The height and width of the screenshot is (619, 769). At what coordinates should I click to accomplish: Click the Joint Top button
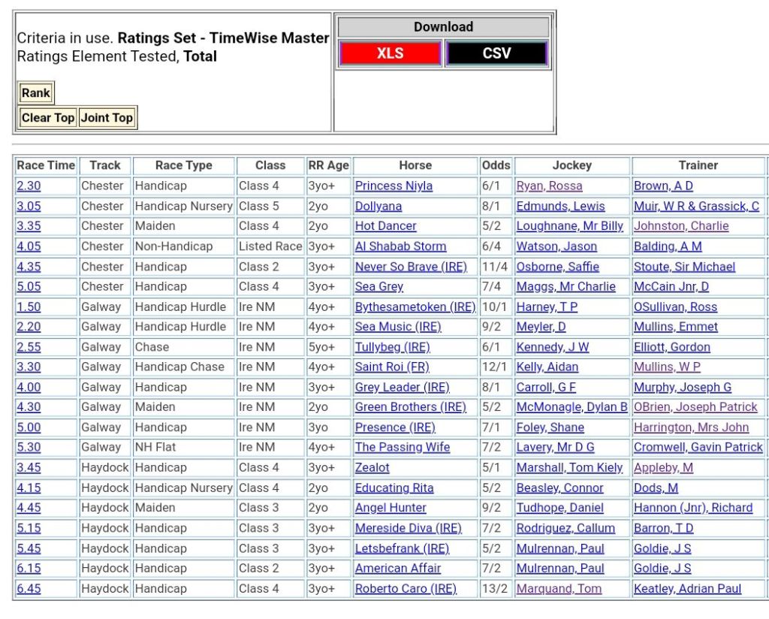pyautogui.click(x=107, y=117)
